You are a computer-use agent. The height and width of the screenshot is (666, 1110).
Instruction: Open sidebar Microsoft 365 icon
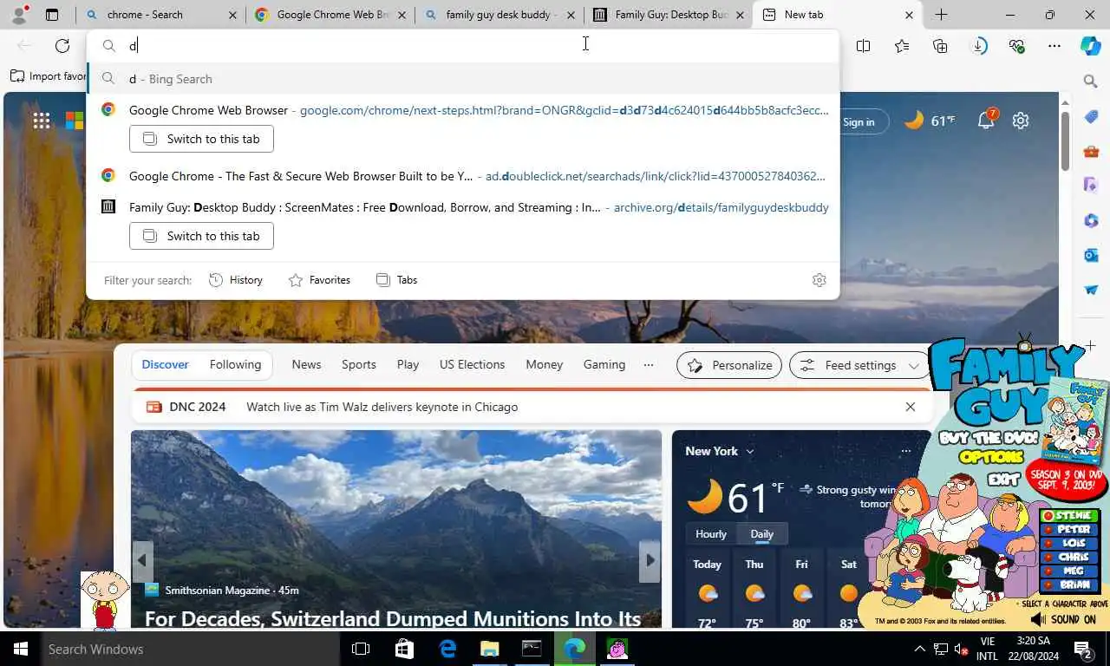tap(1091, 221)
